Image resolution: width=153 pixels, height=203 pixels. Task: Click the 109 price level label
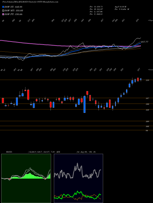click(147, 121)
